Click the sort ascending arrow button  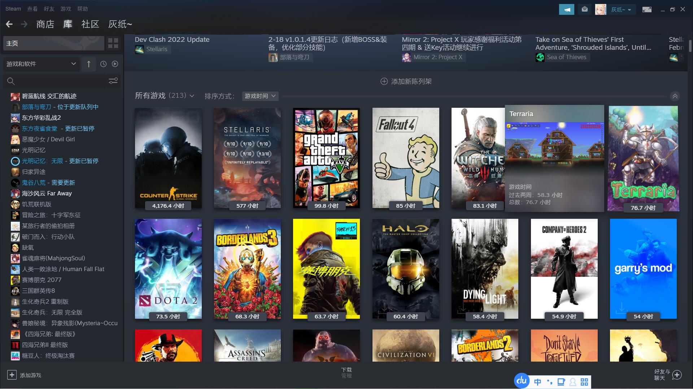89,64
